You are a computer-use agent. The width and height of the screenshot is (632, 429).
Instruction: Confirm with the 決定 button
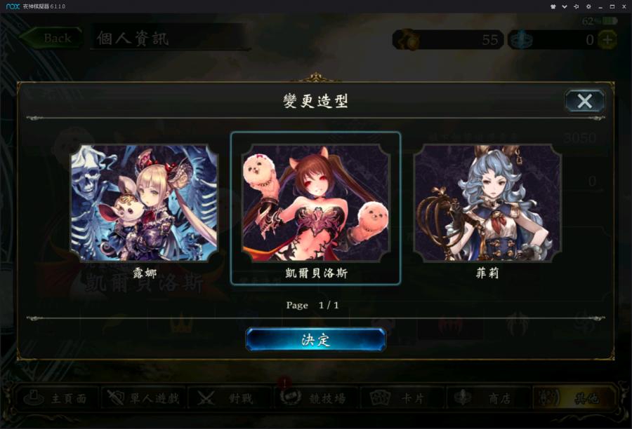point(315,340)
